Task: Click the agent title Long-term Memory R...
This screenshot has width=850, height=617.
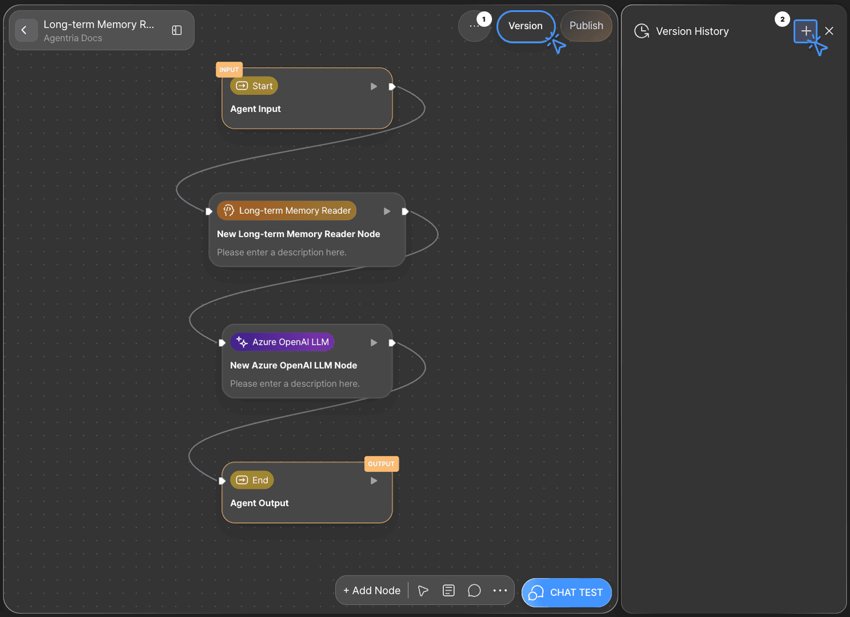Action: click(x=99, y=24)
